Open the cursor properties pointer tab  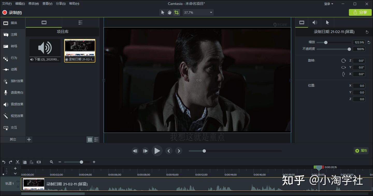pos(327,23)
